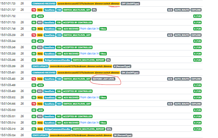Click the TX badge at 15:51:04.995
This screenshot has height=138, width=218.
(34, 104)
